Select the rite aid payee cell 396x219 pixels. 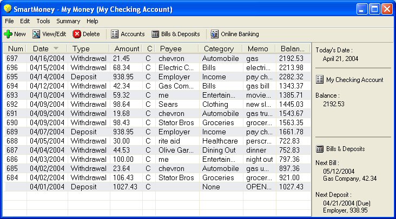169,141
